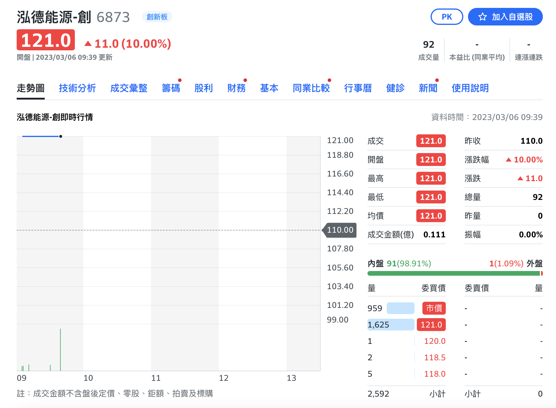Click the red up-triangle beside 11.0 (10.00%)
The width and height of the screenshot is (556, 408).
pos(88,44)
